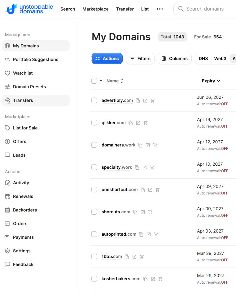Go to Watchlist in the sidebar
The width and height of the screenshot is (236, 292).
click(x=36, y=73)
